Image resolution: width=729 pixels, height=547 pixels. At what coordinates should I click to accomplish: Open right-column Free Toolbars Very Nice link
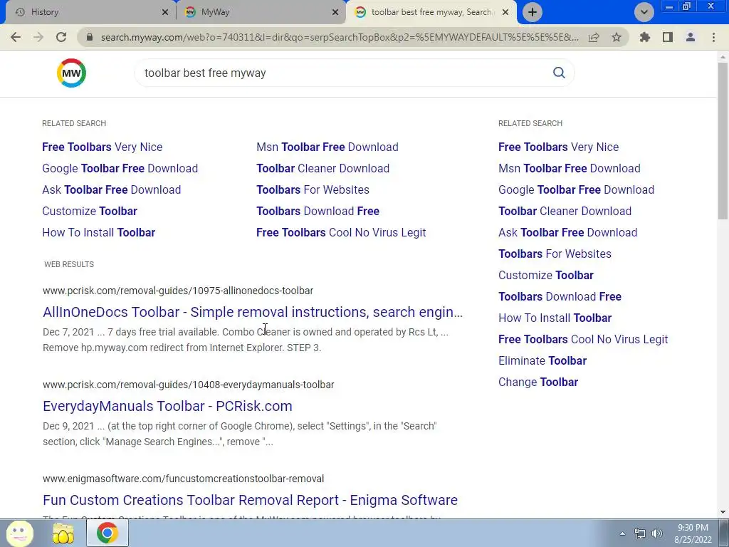click(558, 147)
